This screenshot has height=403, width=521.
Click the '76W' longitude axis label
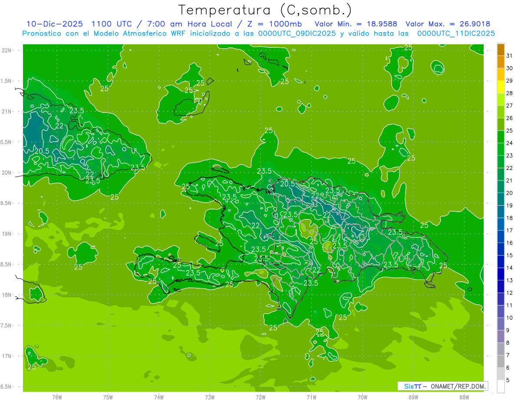(x=57, y=397)
